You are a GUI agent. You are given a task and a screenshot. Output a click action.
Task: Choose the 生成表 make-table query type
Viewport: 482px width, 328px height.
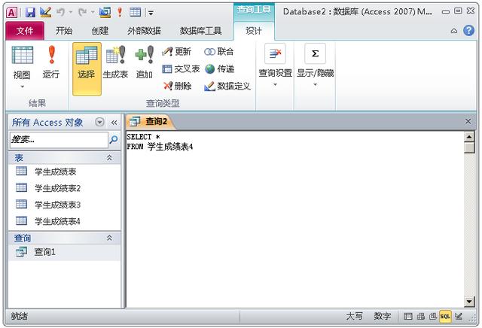click(x=115, y=63)
